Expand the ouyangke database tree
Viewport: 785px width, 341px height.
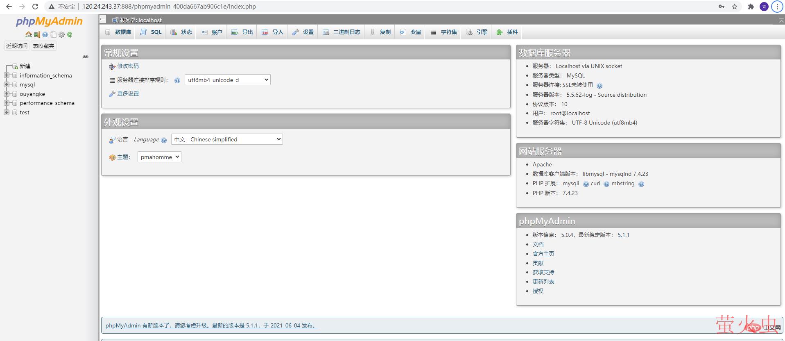click(7, 94)
